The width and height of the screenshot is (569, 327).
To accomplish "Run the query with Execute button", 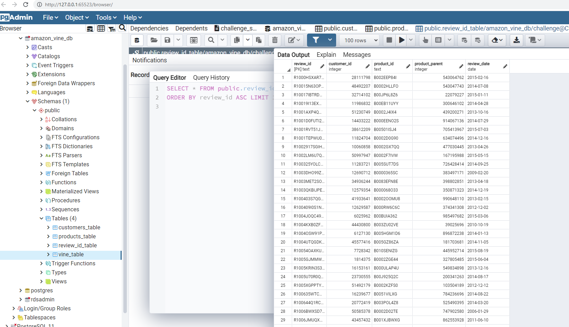I will [x=401, y=40].
